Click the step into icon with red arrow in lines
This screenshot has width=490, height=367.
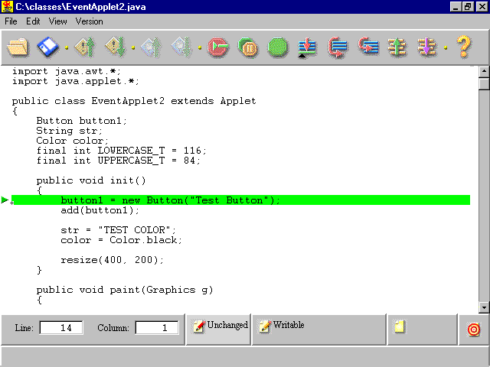pos(368,47)
